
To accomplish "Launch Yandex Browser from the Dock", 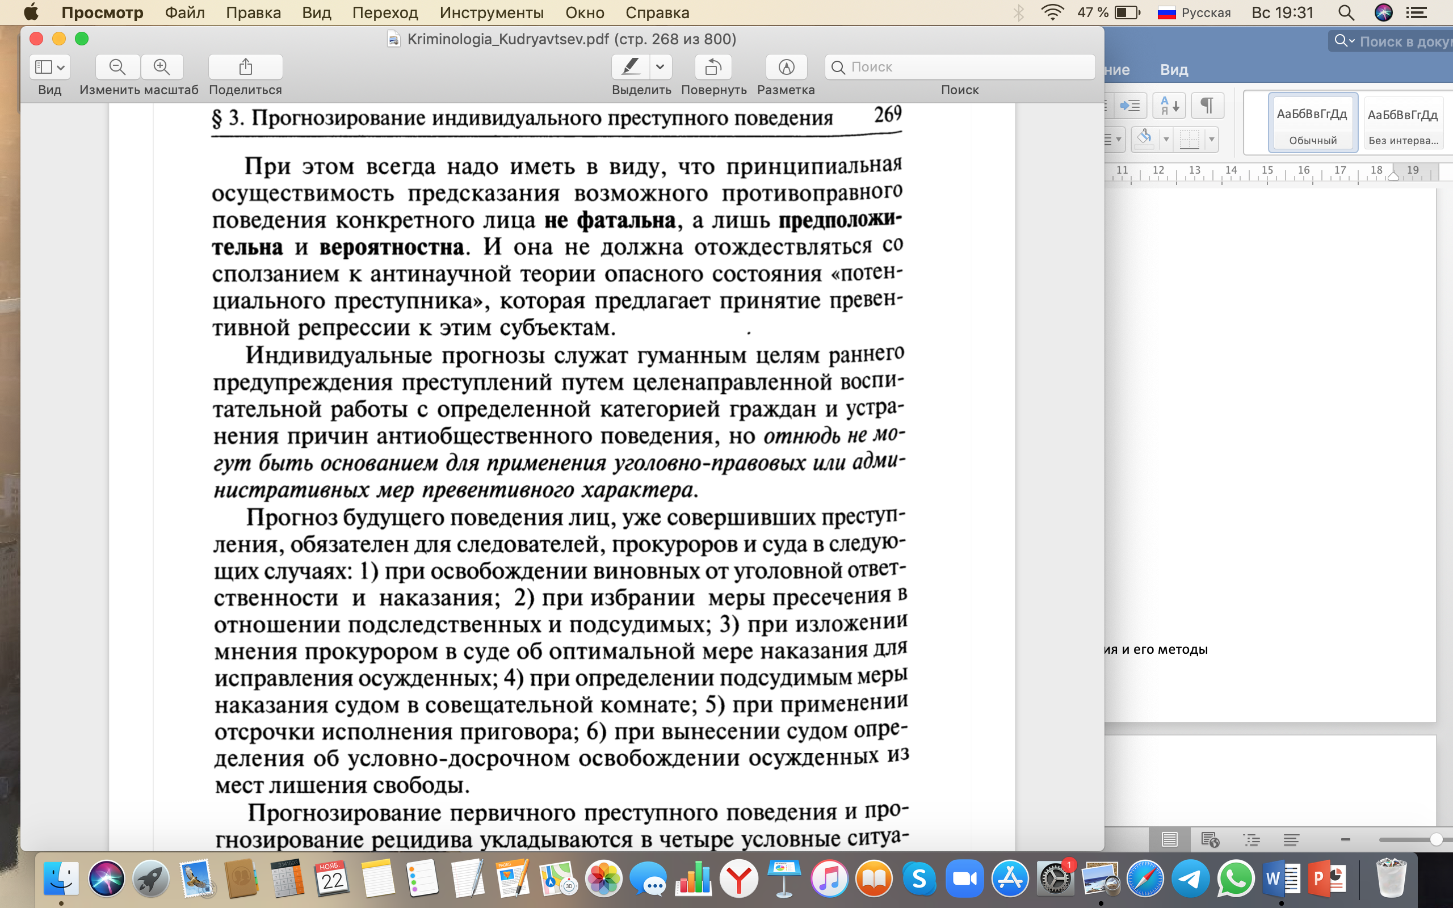I will [x=738, y=878].
